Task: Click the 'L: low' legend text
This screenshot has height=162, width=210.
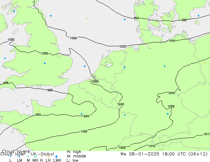Action: click(x=73, y=160)
